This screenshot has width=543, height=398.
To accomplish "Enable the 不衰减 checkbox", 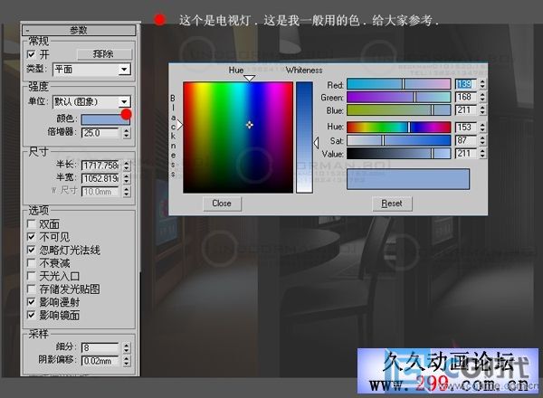I will 31,263.
